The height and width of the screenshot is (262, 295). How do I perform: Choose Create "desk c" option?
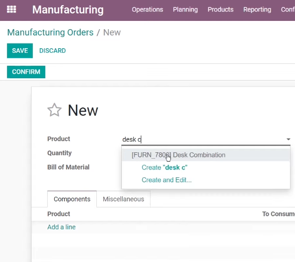[x=164, y=168]
